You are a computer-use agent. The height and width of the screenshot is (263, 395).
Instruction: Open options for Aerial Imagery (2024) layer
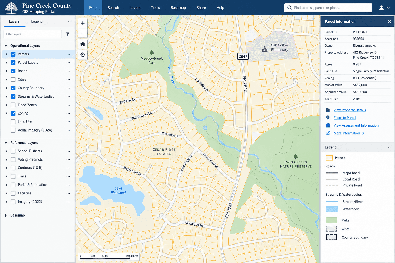tap(68, 130)
